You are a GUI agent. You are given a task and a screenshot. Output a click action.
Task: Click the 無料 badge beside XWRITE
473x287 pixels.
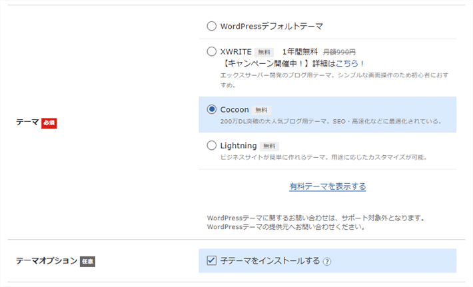[264, 52]
